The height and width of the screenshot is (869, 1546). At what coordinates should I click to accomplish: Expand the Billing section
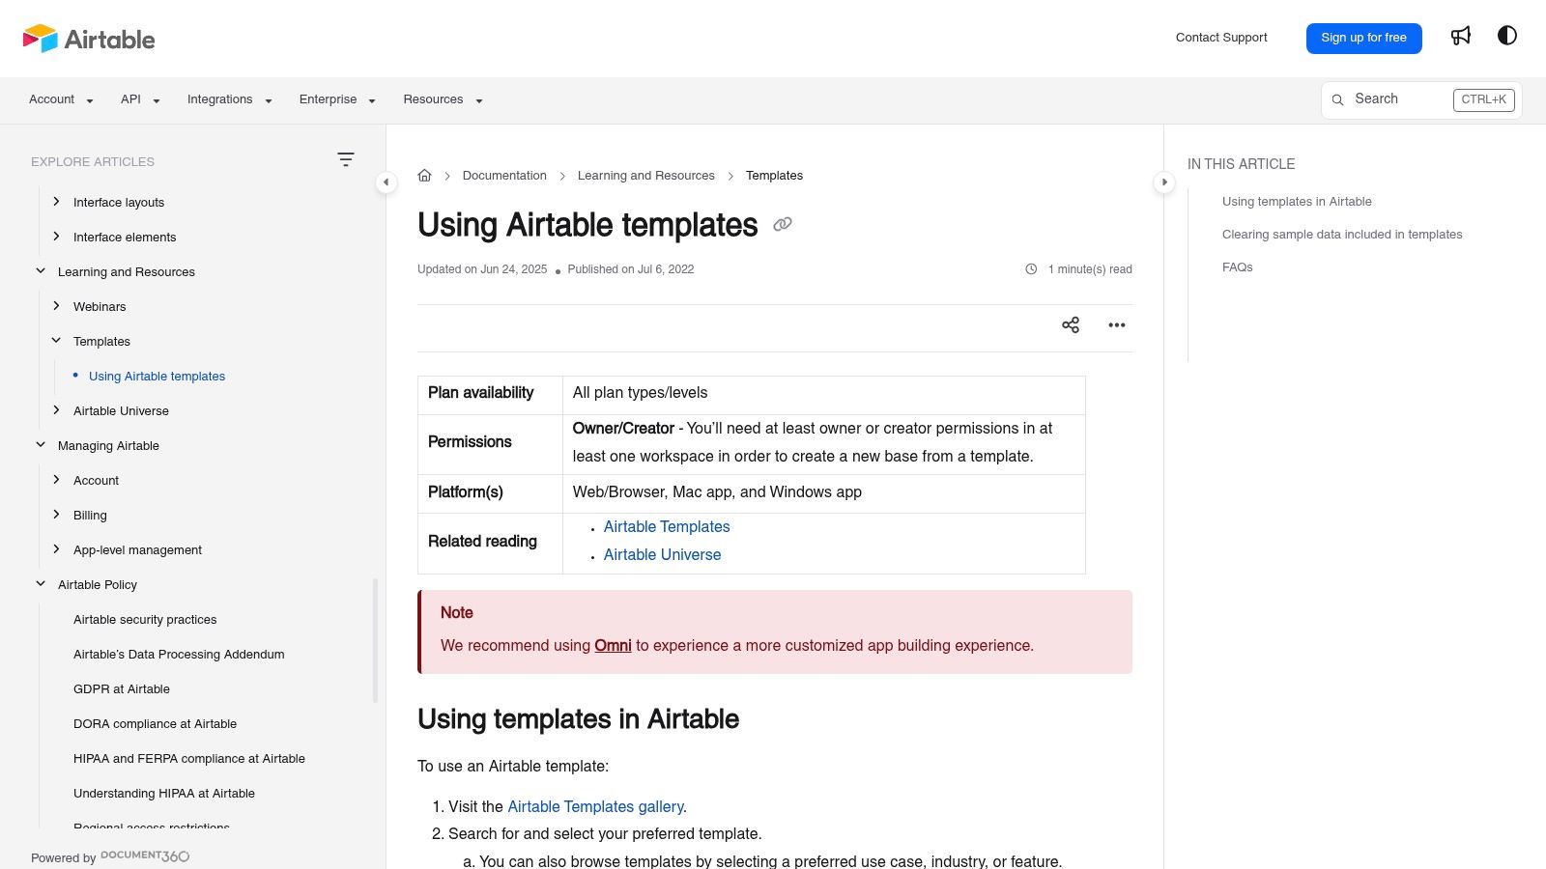click(x=56, y=515)
